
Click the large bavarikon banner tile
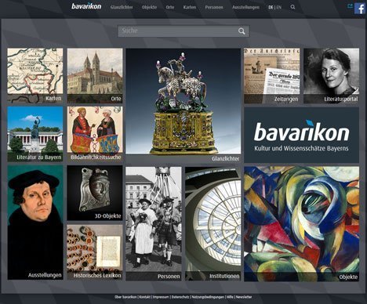302,135
